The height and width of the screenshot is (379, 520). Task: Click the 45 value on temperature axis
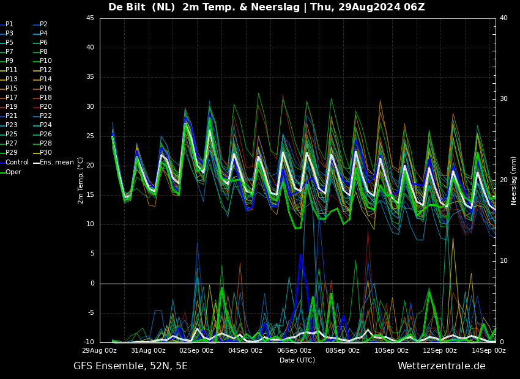click(90, 18)
